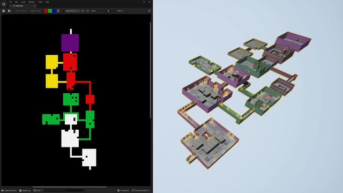The height and width of the screenshot is (193, 343).
Task: Expand the Revision Control menu
Action: point(141,191)
